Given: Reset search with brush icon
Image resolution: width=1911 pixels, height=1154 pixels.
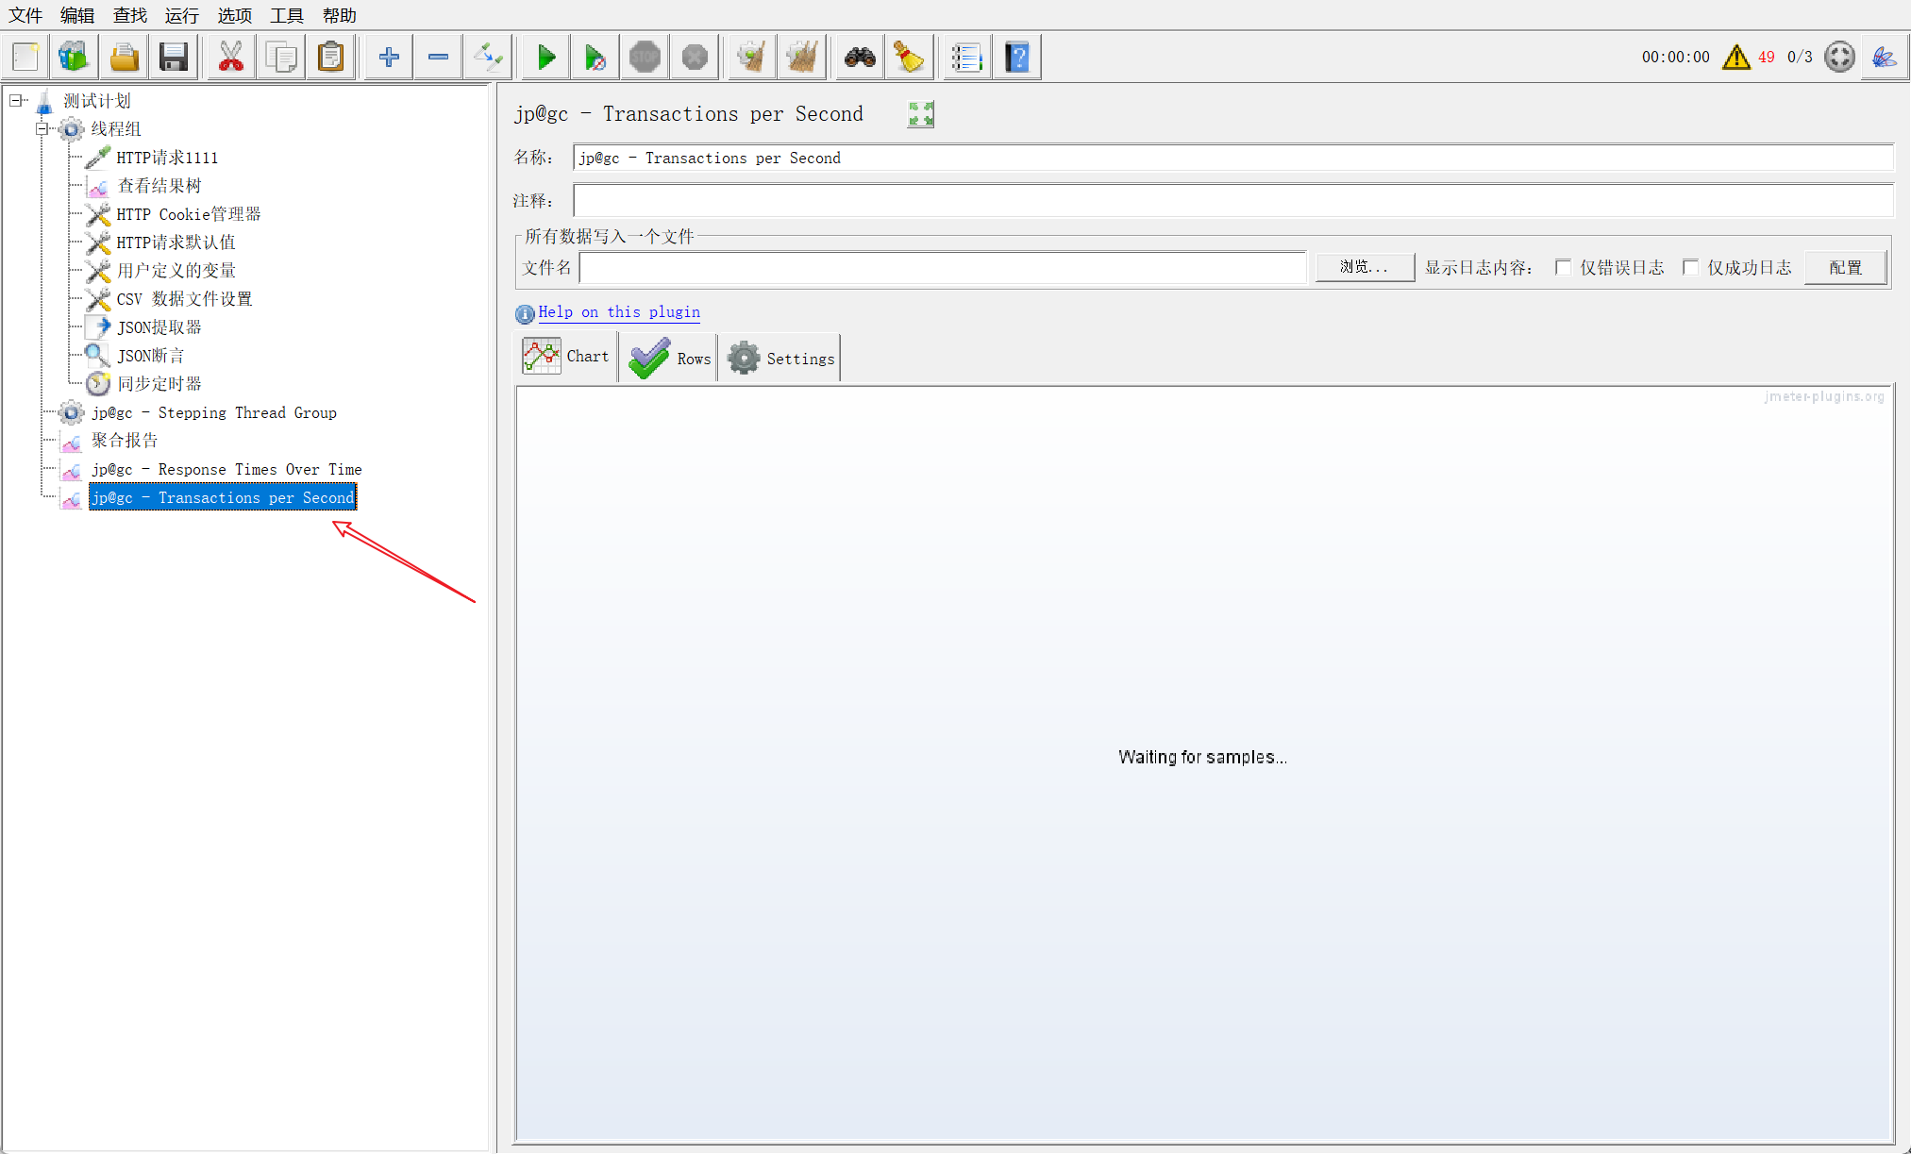Looking at the screenshot, I should tap(910, 58).
